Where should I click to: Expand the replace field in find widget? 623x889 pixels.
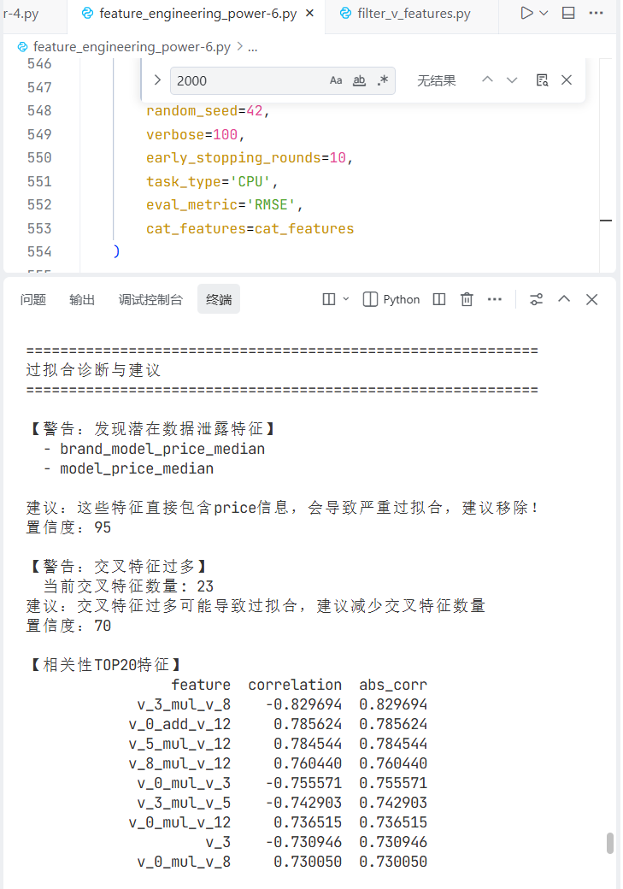[x=157, y=80]
